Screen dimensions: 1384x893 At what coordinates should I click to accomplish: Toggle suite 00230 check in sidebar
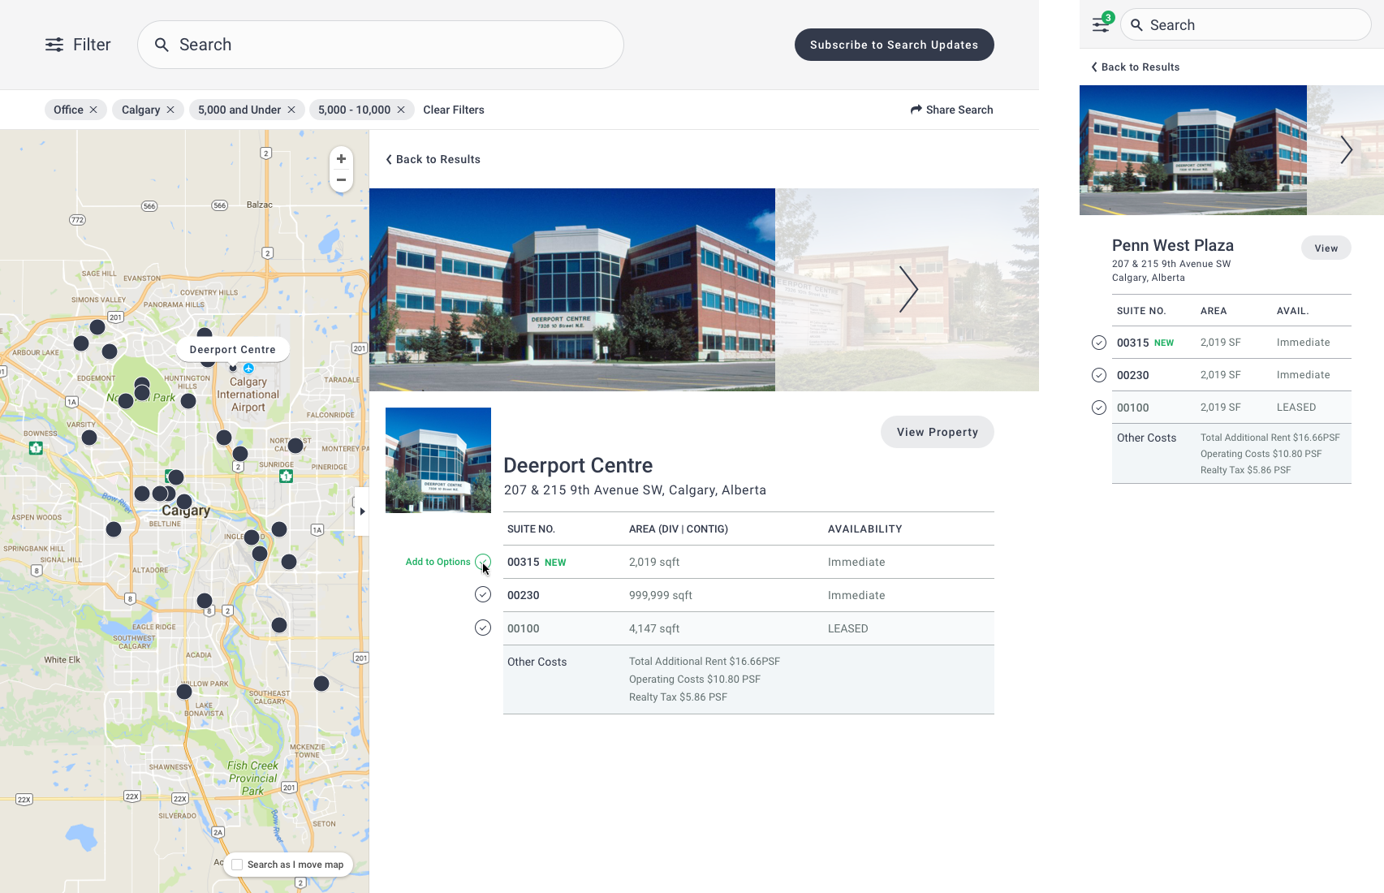pos(1099,374)
